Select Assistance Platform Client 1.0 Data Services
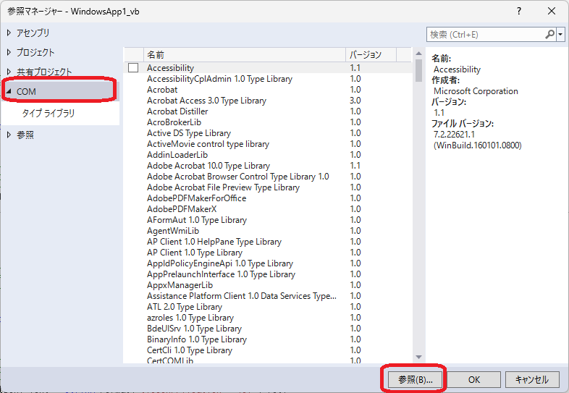 pos(241,296)
